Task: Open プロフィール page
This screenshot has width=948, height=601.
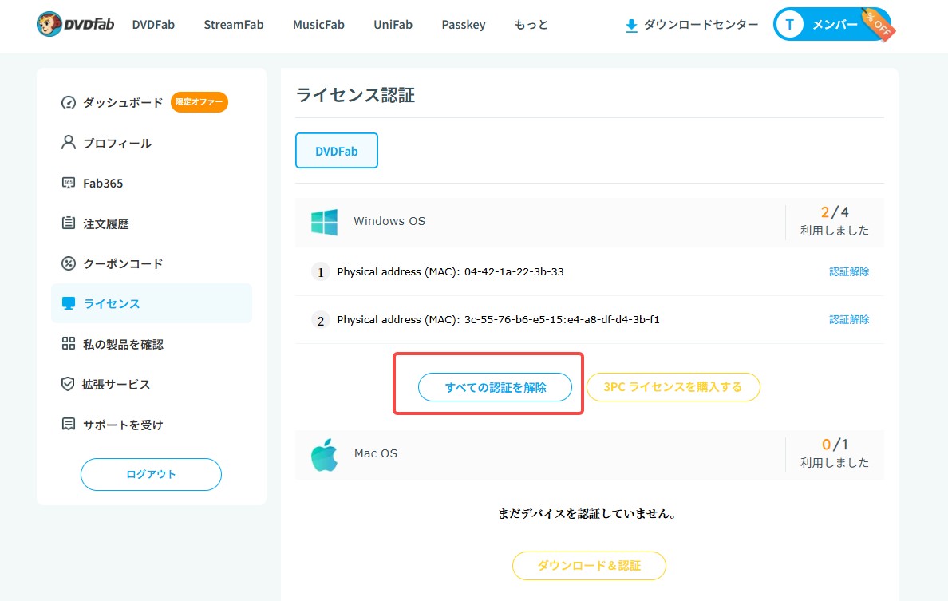Action: click(x=117, y=143)
